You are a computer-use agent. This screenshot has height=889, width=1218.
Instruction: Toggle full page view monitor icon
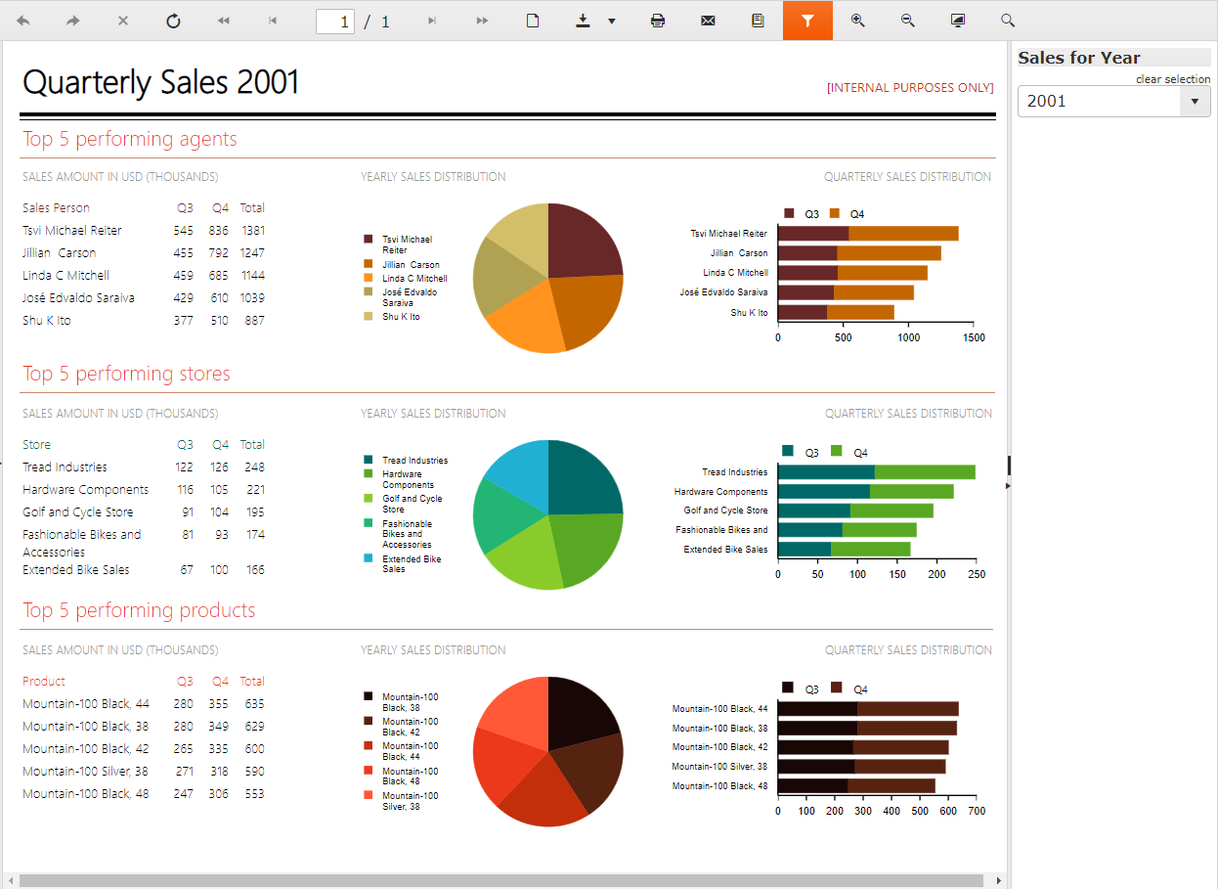click(x=958, y=21)
